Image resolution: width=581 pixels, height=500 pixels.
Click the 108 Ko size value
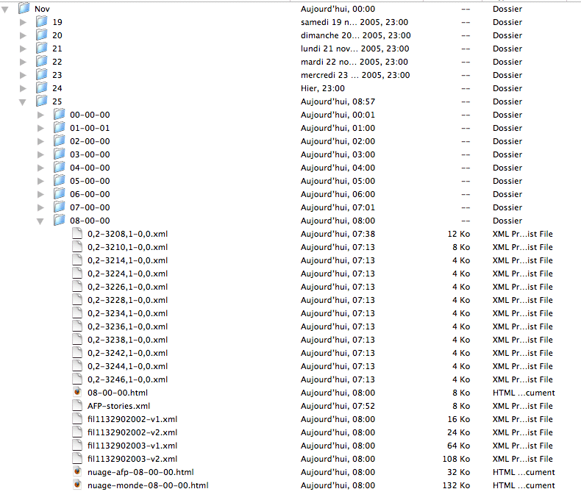tap(456, 459)
